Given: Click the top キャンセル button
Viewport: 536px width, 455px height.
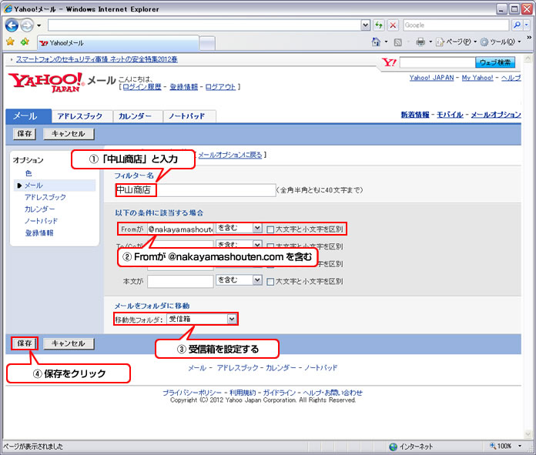Looking at the screenshot, I should coord(69,134).
